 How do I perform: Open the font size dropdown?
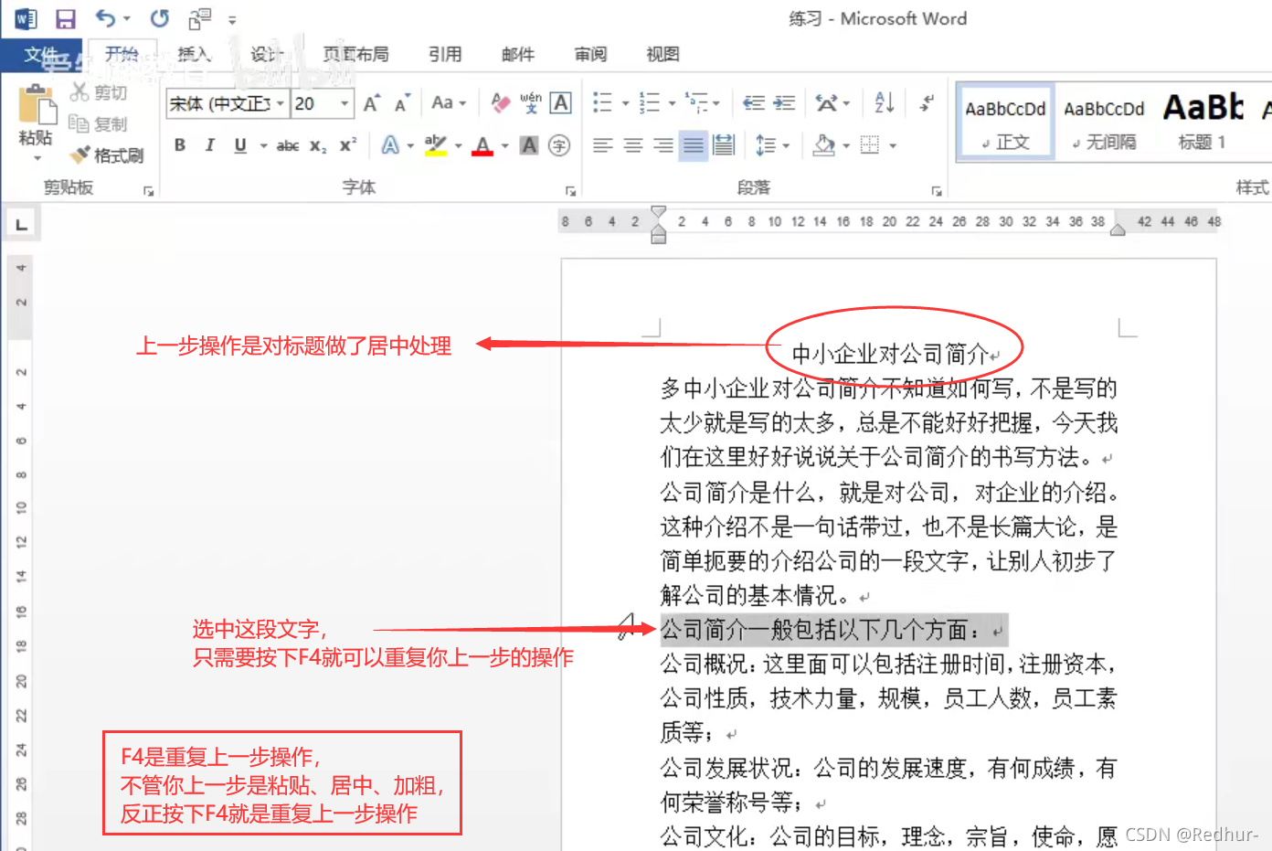point(344,102)
